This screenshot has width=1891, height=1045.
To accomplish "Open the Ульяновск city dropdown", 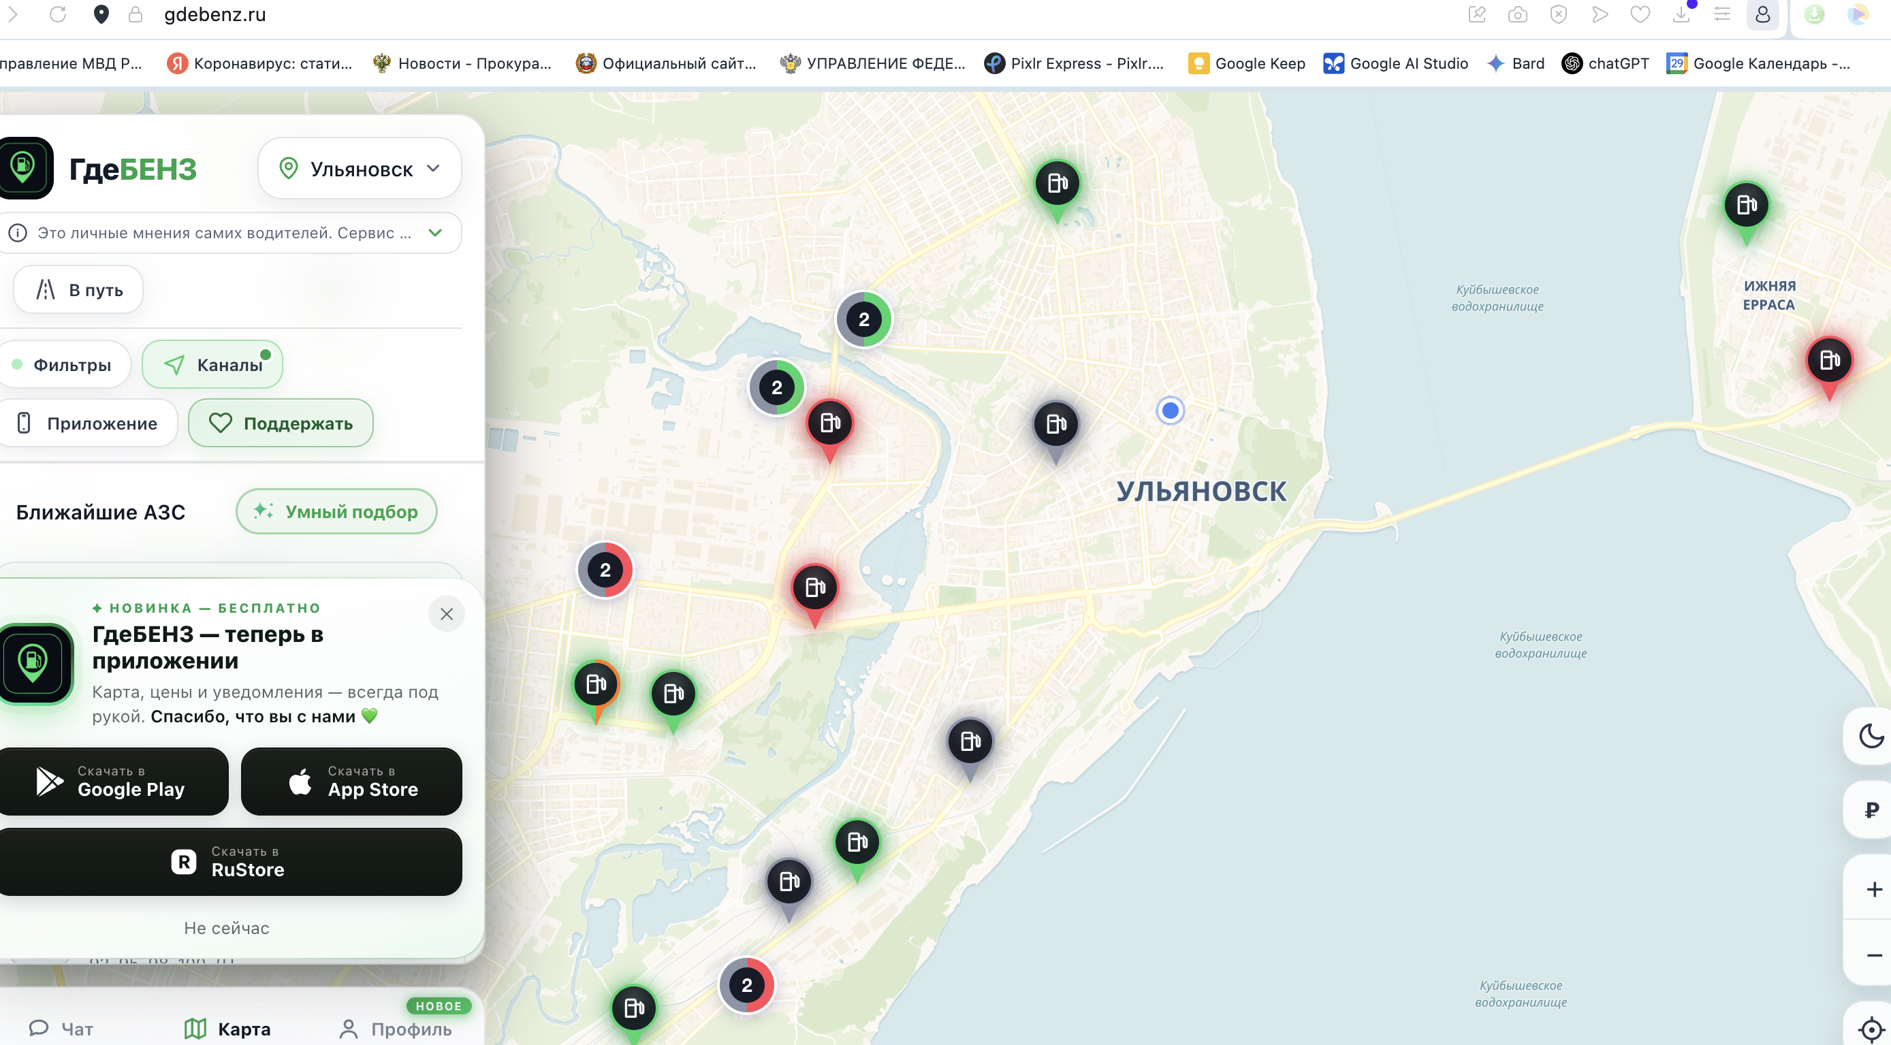I will coord(360,169).
